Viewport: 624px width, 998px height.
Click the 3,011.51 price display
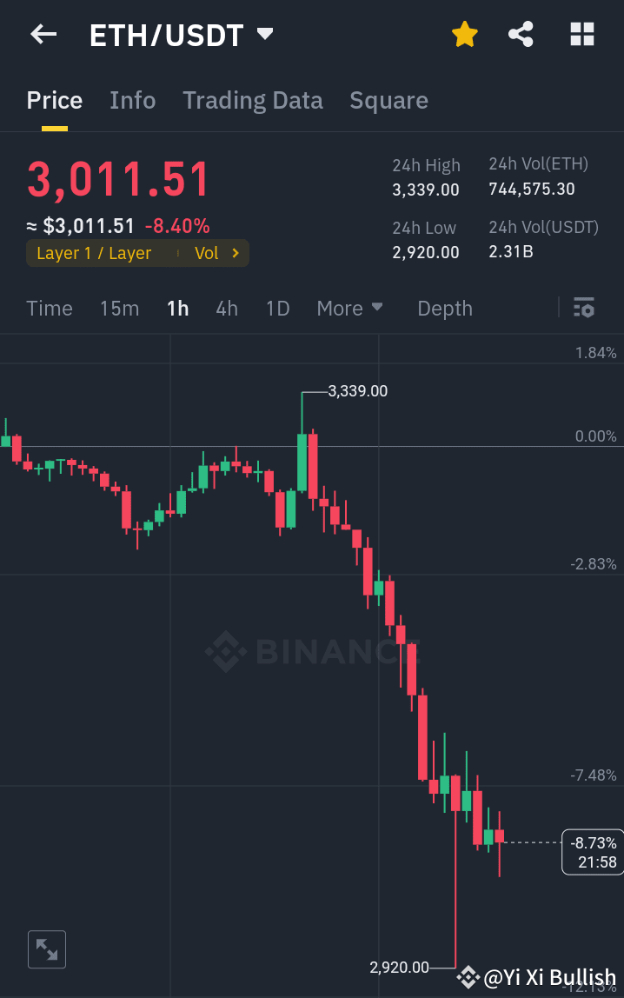point(118,178)
